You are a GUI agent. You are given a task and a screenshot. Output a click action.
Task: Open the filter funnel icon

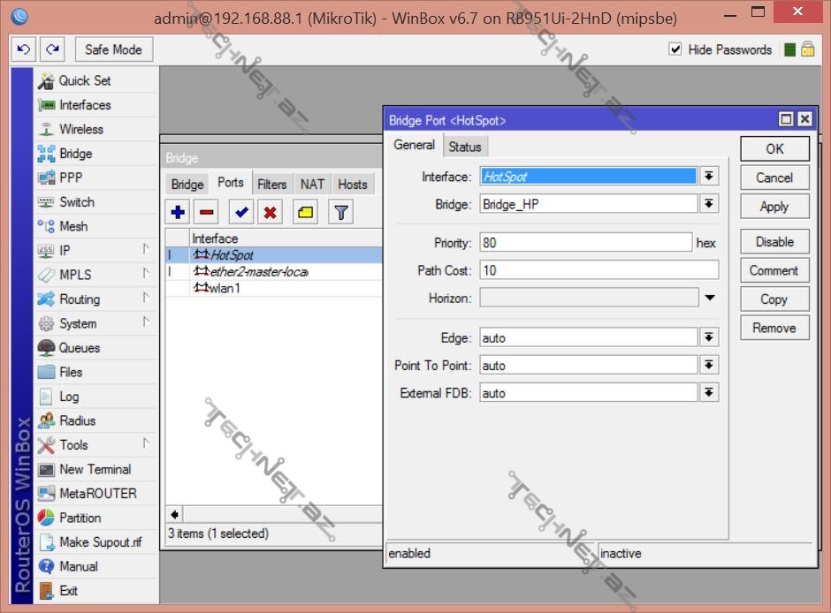341,212
